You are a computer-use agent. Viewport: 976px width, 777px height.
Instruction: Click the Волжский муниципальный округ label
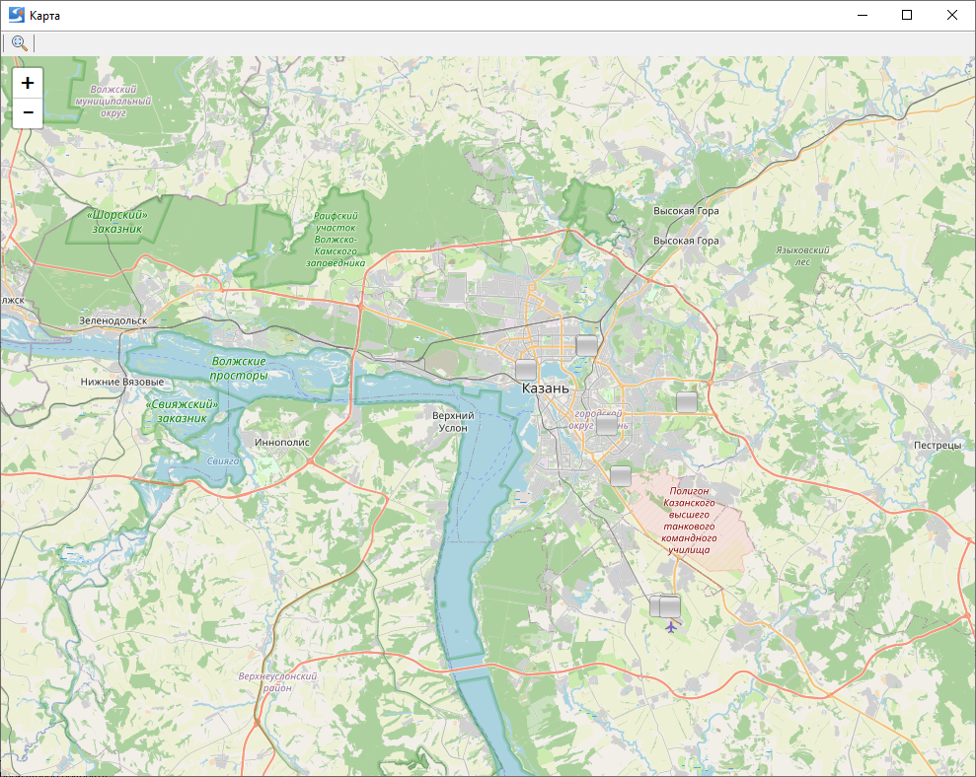(x=113, y=101)
